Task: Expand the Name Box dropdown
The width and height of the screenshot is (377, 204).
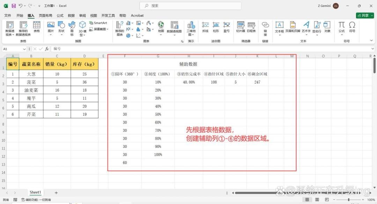Action: pos(24,49)
